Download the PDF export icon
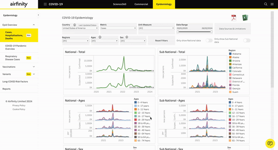278x150 pixels. point(234,18)
